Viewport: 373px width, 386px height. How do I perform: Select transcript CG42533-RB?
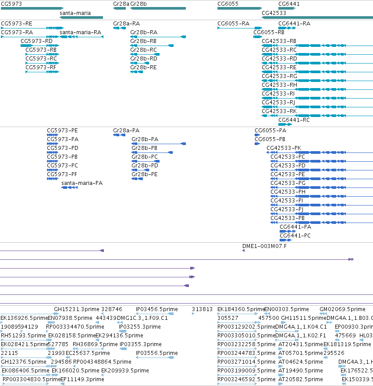(317, 46)
